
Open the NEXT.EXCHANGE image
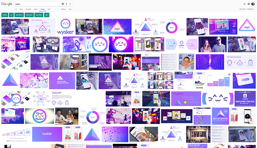click(220, 116)
